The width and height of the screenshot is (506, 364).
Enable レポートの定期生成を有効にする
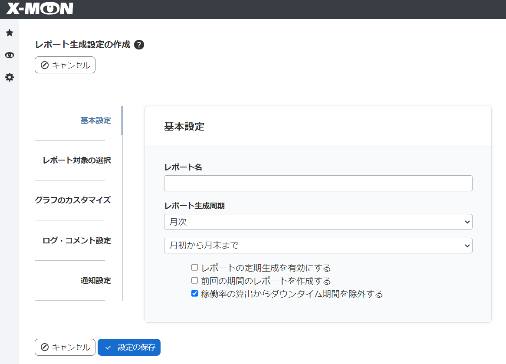click(194, 267)
